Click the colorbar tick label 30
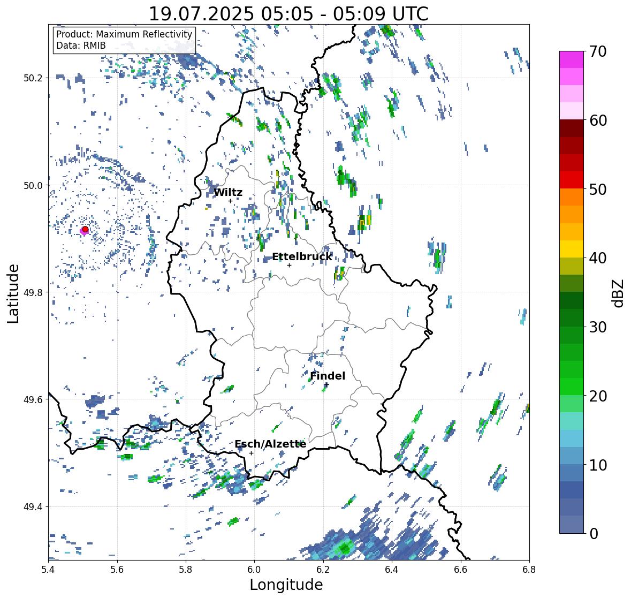This screenshot has height=598, width=631. [598, 327]
